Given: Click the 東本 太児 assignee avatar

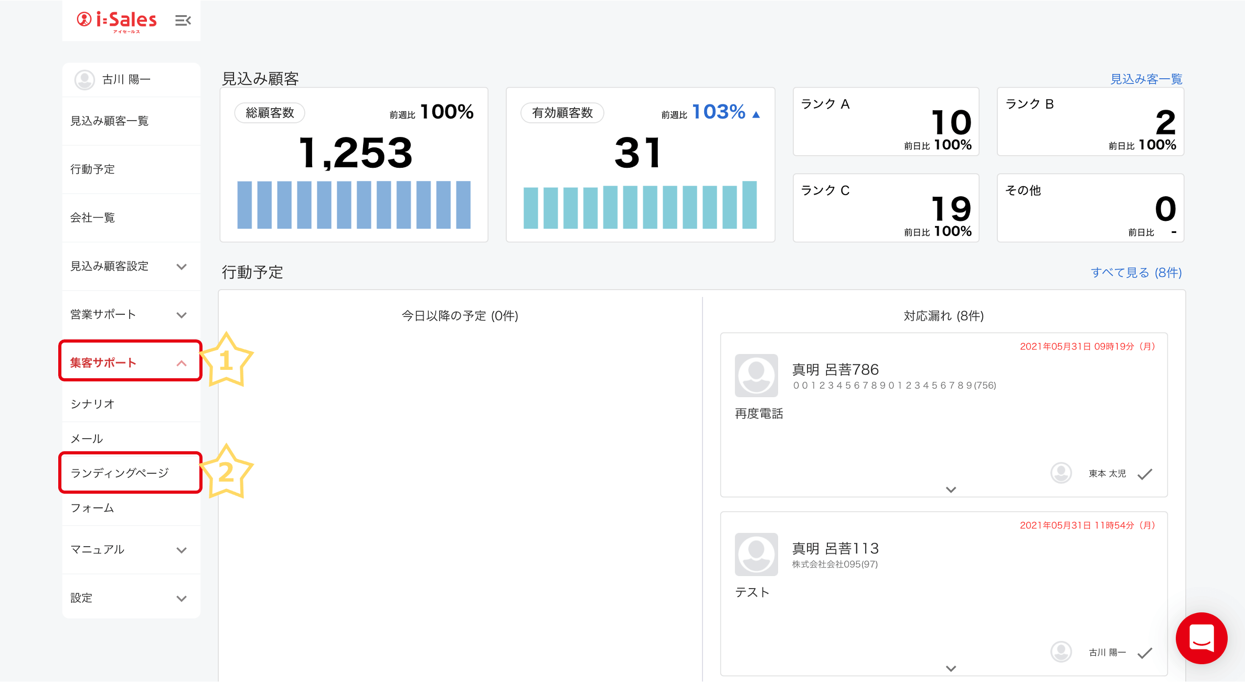Looking at the screenshot, I should tap(1061, 473).
